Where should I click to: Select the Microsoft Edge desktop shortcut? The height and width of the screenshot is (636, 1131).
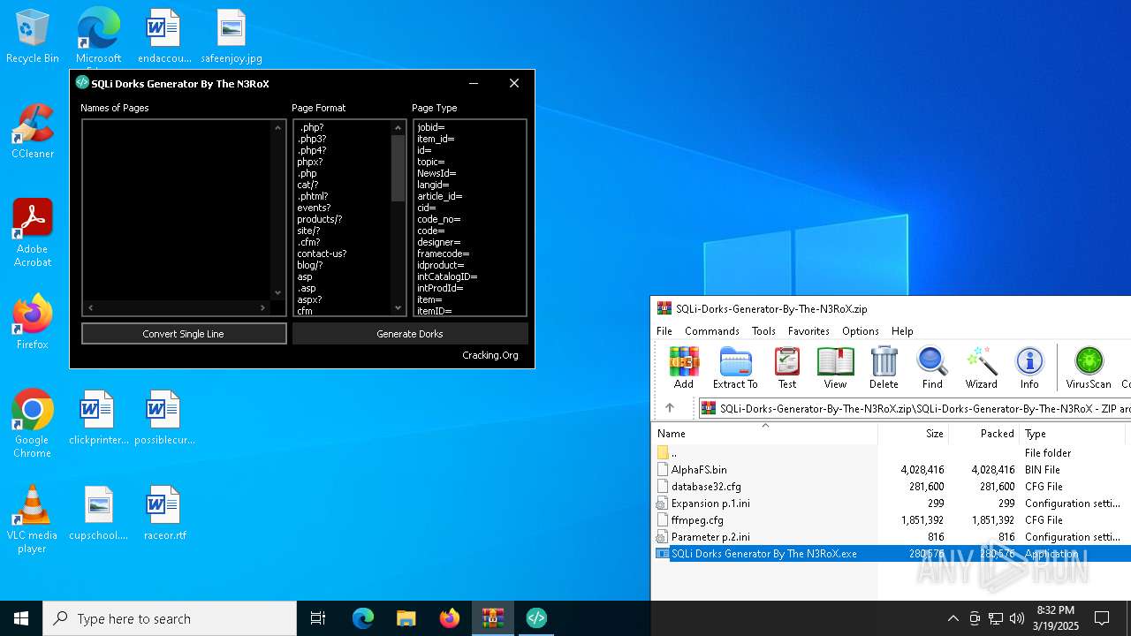98,37
